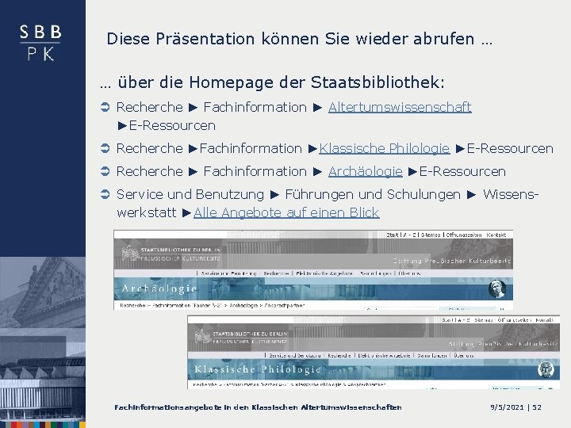571x428 pixels.
Task: Open Elektronische Angebote in Archäologie screenshot
Action: coord(324,273)
